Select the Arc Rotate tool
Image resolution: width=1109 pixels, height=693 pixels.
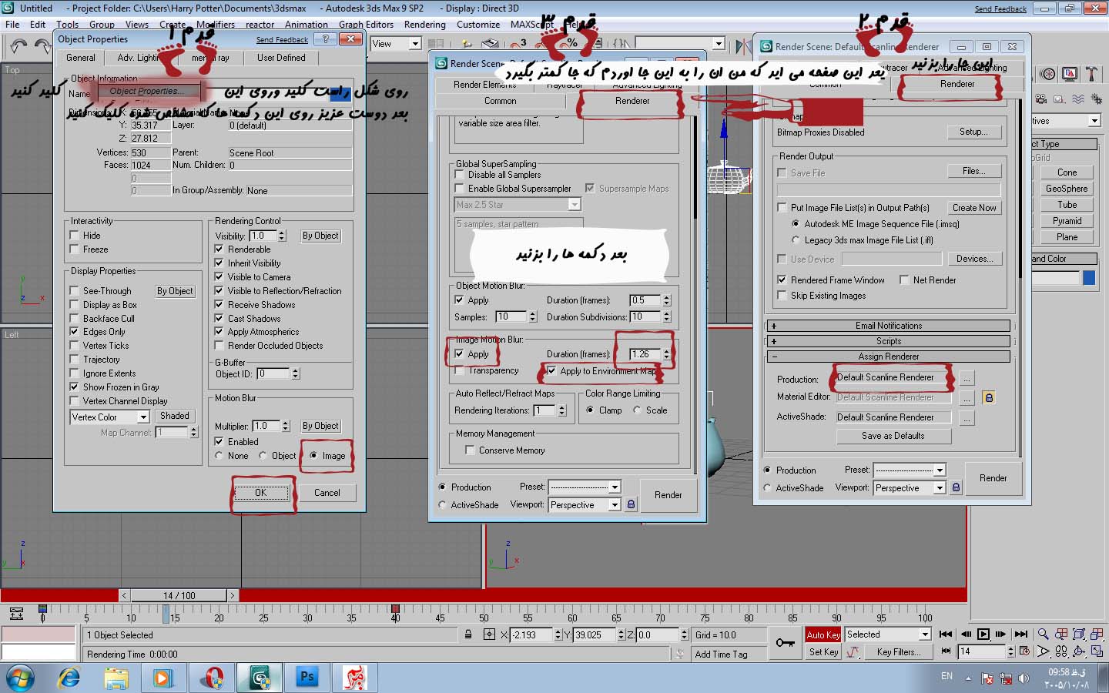[x=1079, y=651]
